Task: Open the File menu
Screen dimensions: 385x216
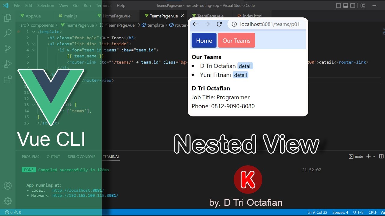Action: (x=17, y=5)
